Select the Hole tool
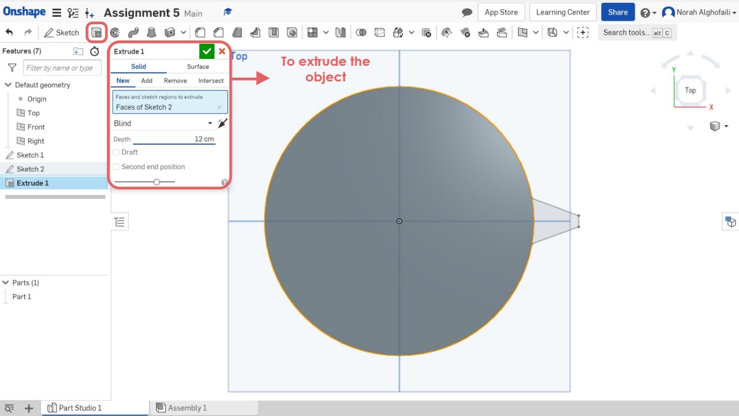 [292, 32]
